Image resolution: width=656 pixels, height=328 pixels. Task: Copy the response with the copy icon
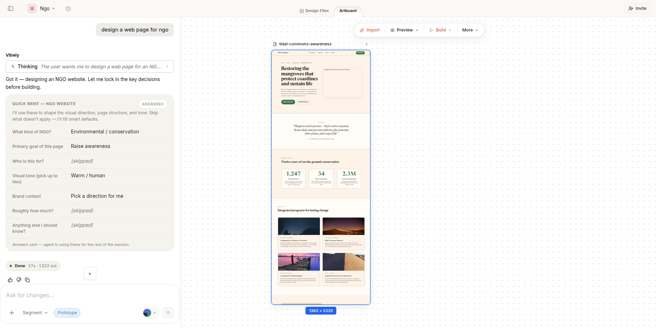click(27, 280)
